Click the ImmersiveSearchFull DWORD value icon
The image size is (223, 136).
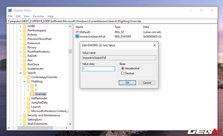77,36
